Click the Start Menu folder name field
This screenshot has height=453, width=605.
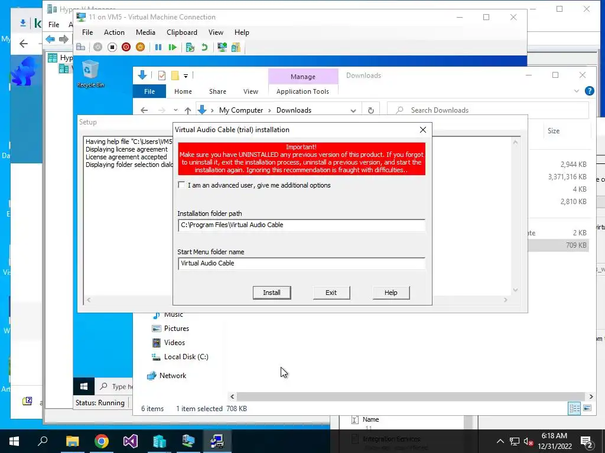[302, 264]
